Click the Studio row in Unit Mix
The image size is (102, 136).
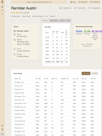[56, 37]
